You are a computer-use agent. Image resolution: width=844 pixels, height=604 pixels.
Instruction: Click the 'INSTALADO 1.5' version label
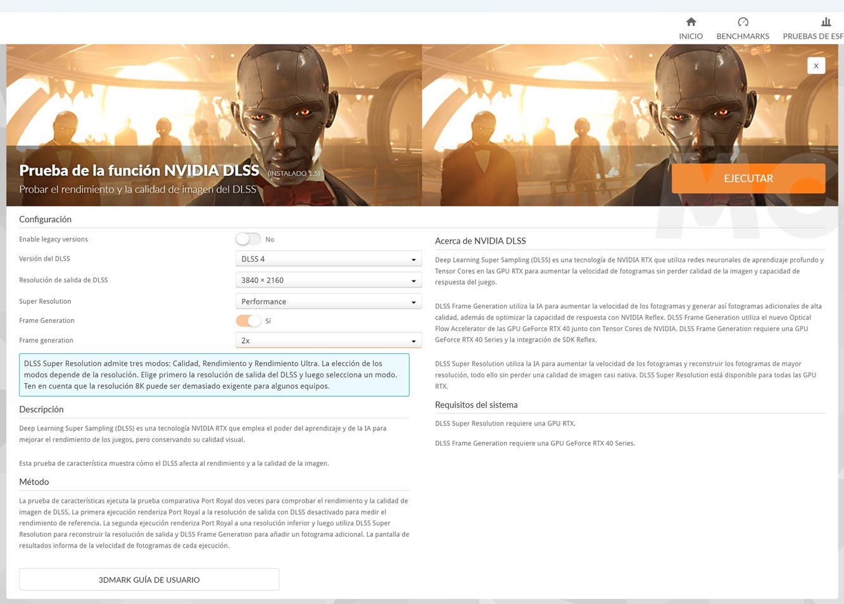point(294,173)
